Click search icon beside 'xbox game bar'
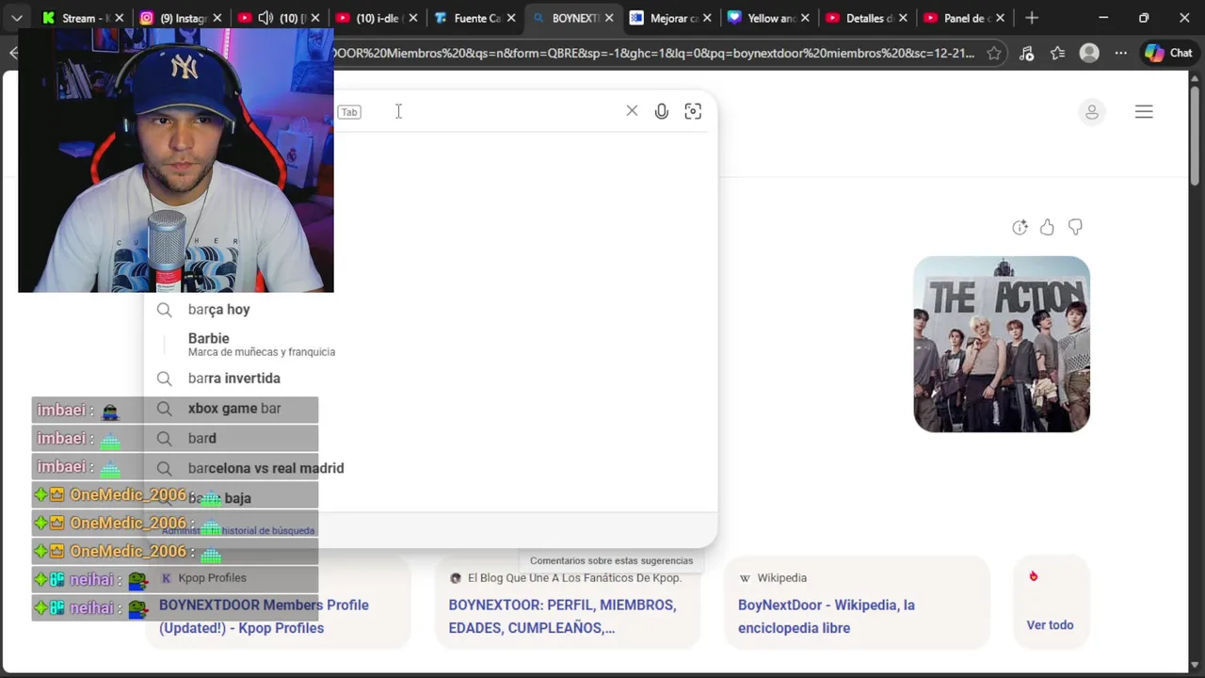1205x678 pixels. click(x=165, y=408)
